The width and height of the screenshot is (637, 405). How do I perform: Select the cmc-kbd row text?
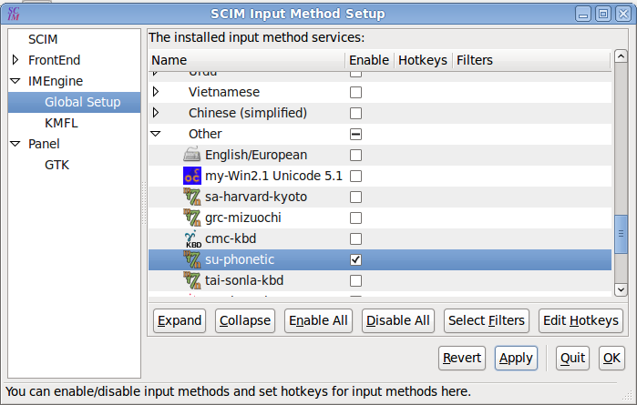pos(231,238)
